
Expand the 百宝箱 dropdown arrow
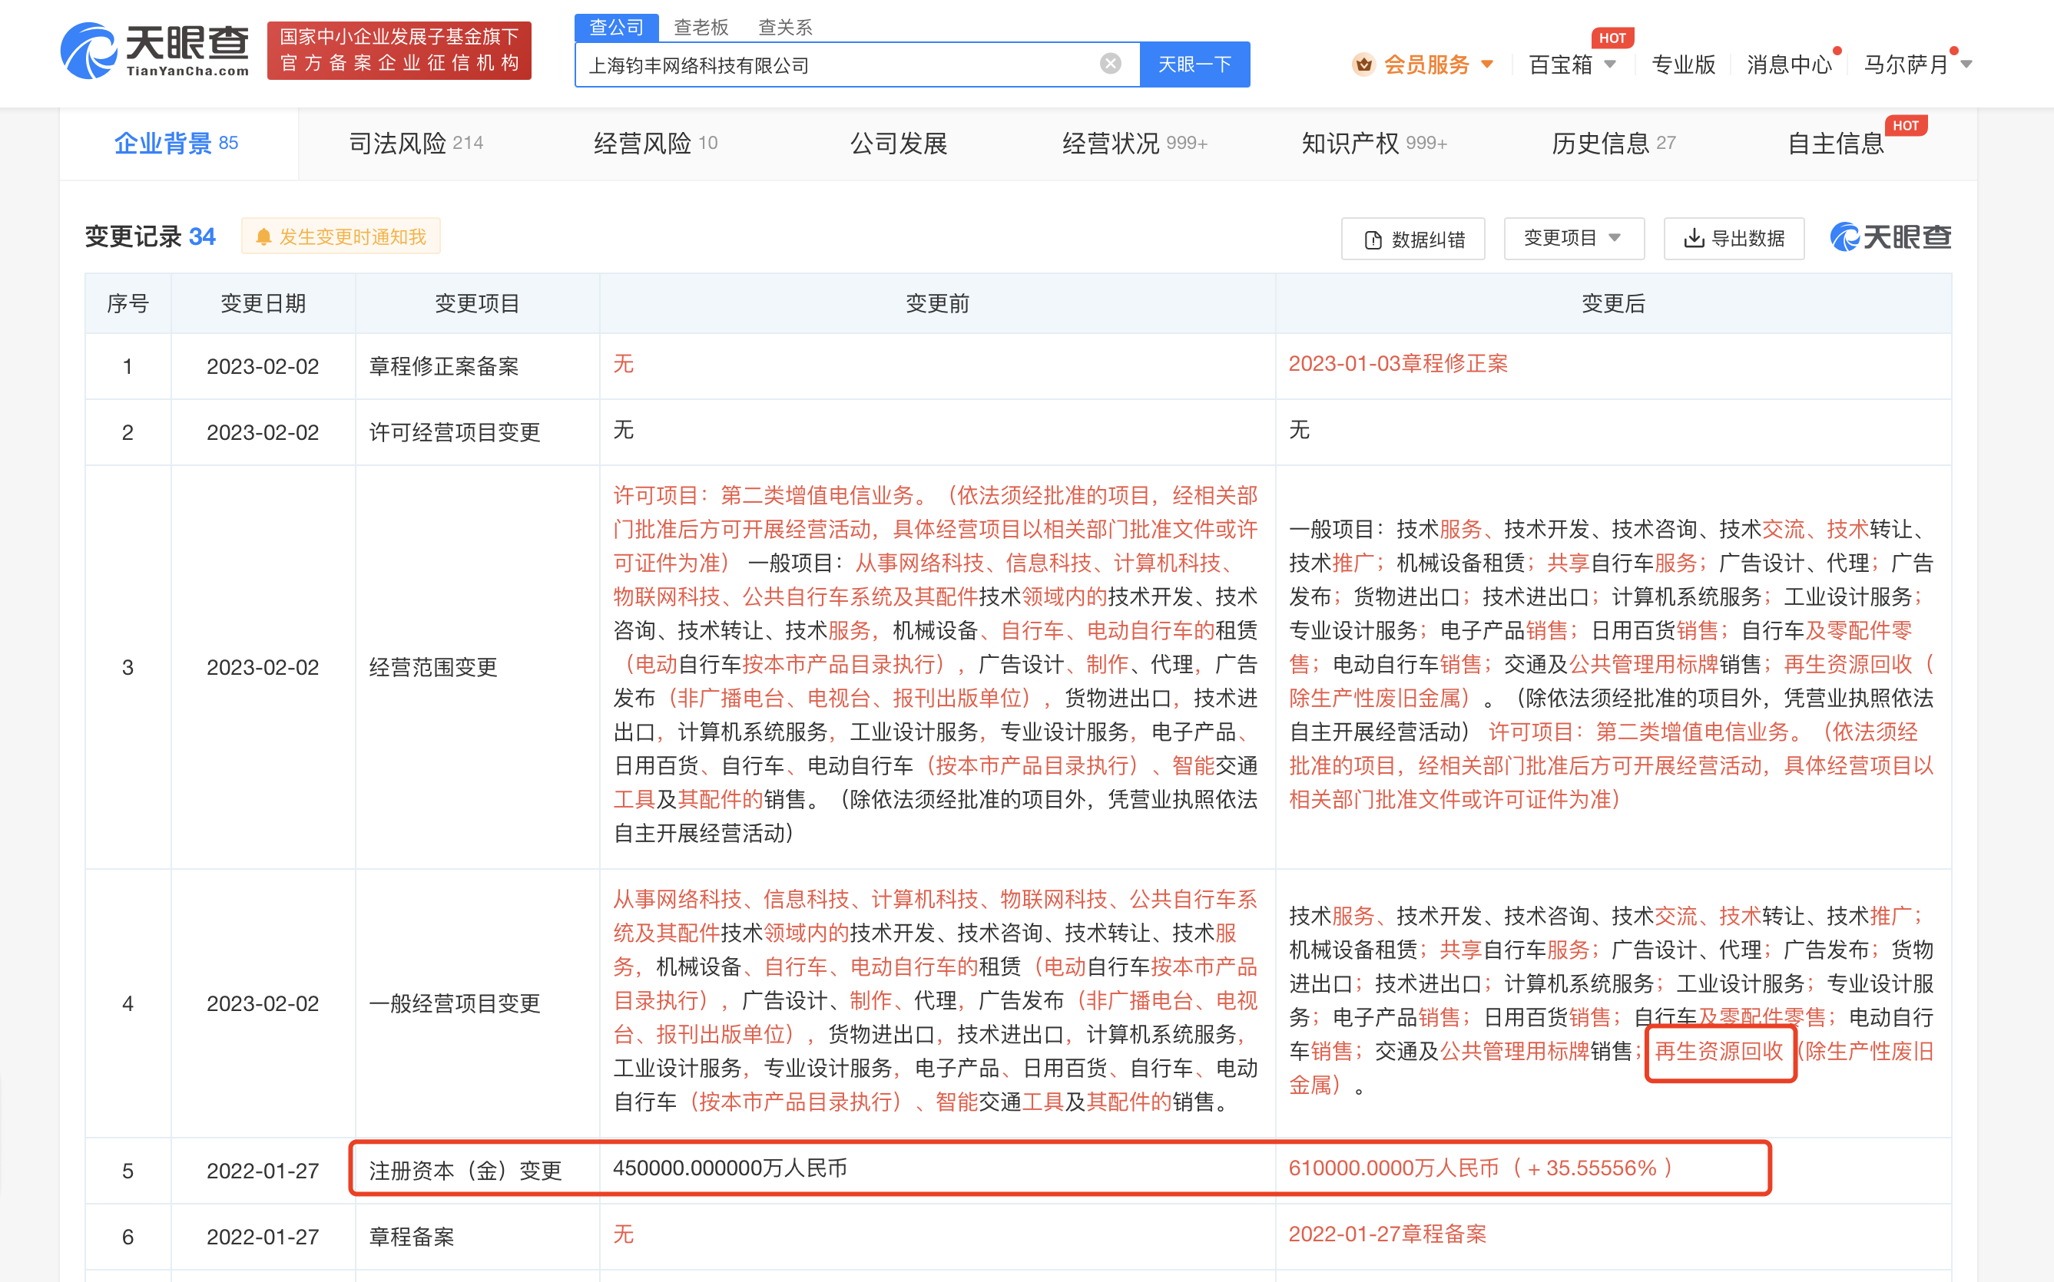point(1610,64)
